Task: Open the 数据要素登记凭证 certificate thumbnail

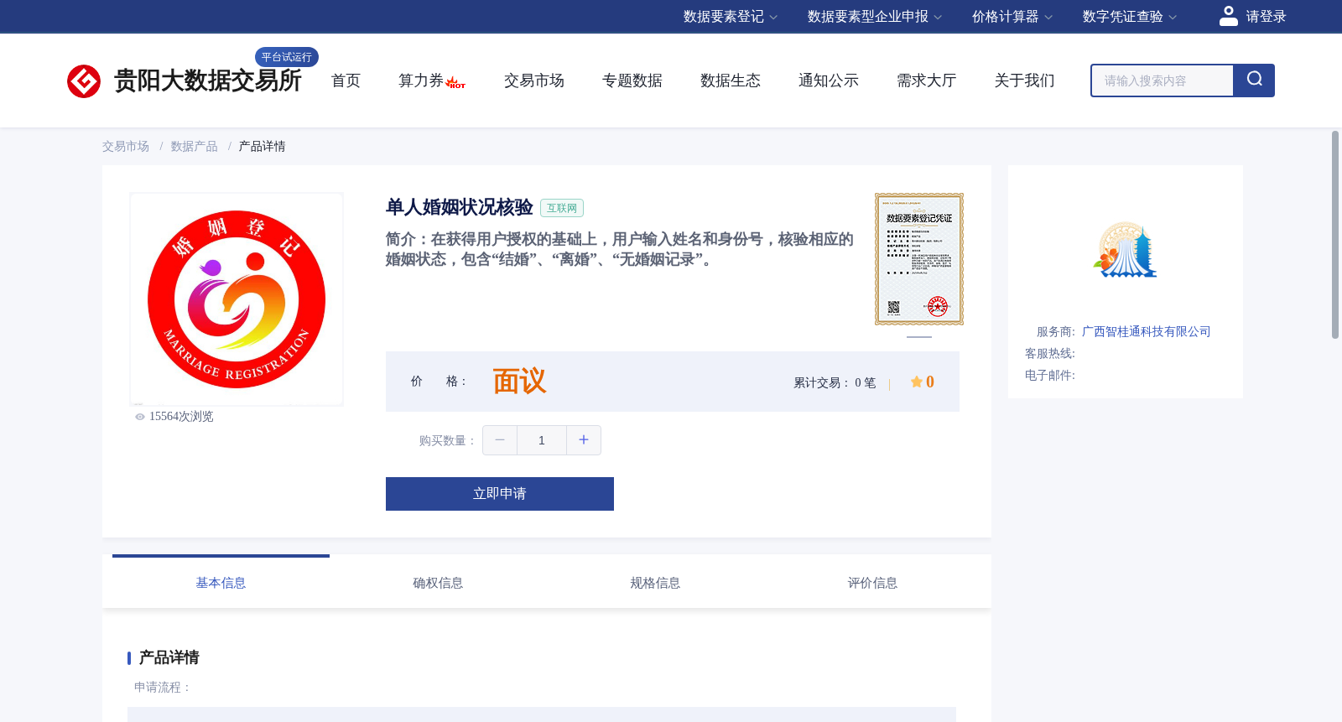Action: point(919,259)
